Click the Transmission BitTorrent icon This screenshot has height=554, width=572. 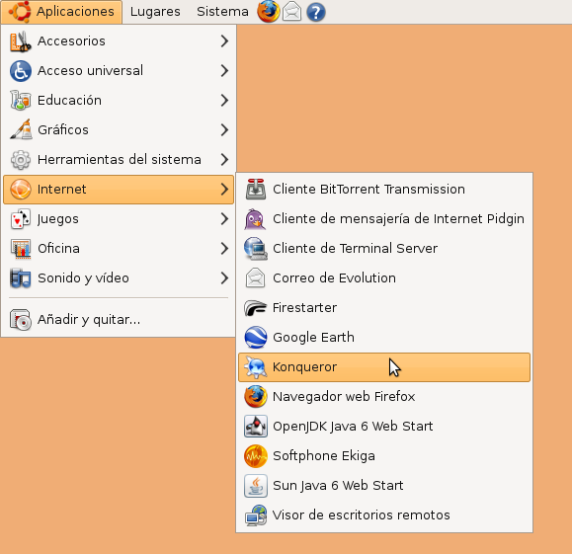tap(255, 189)
